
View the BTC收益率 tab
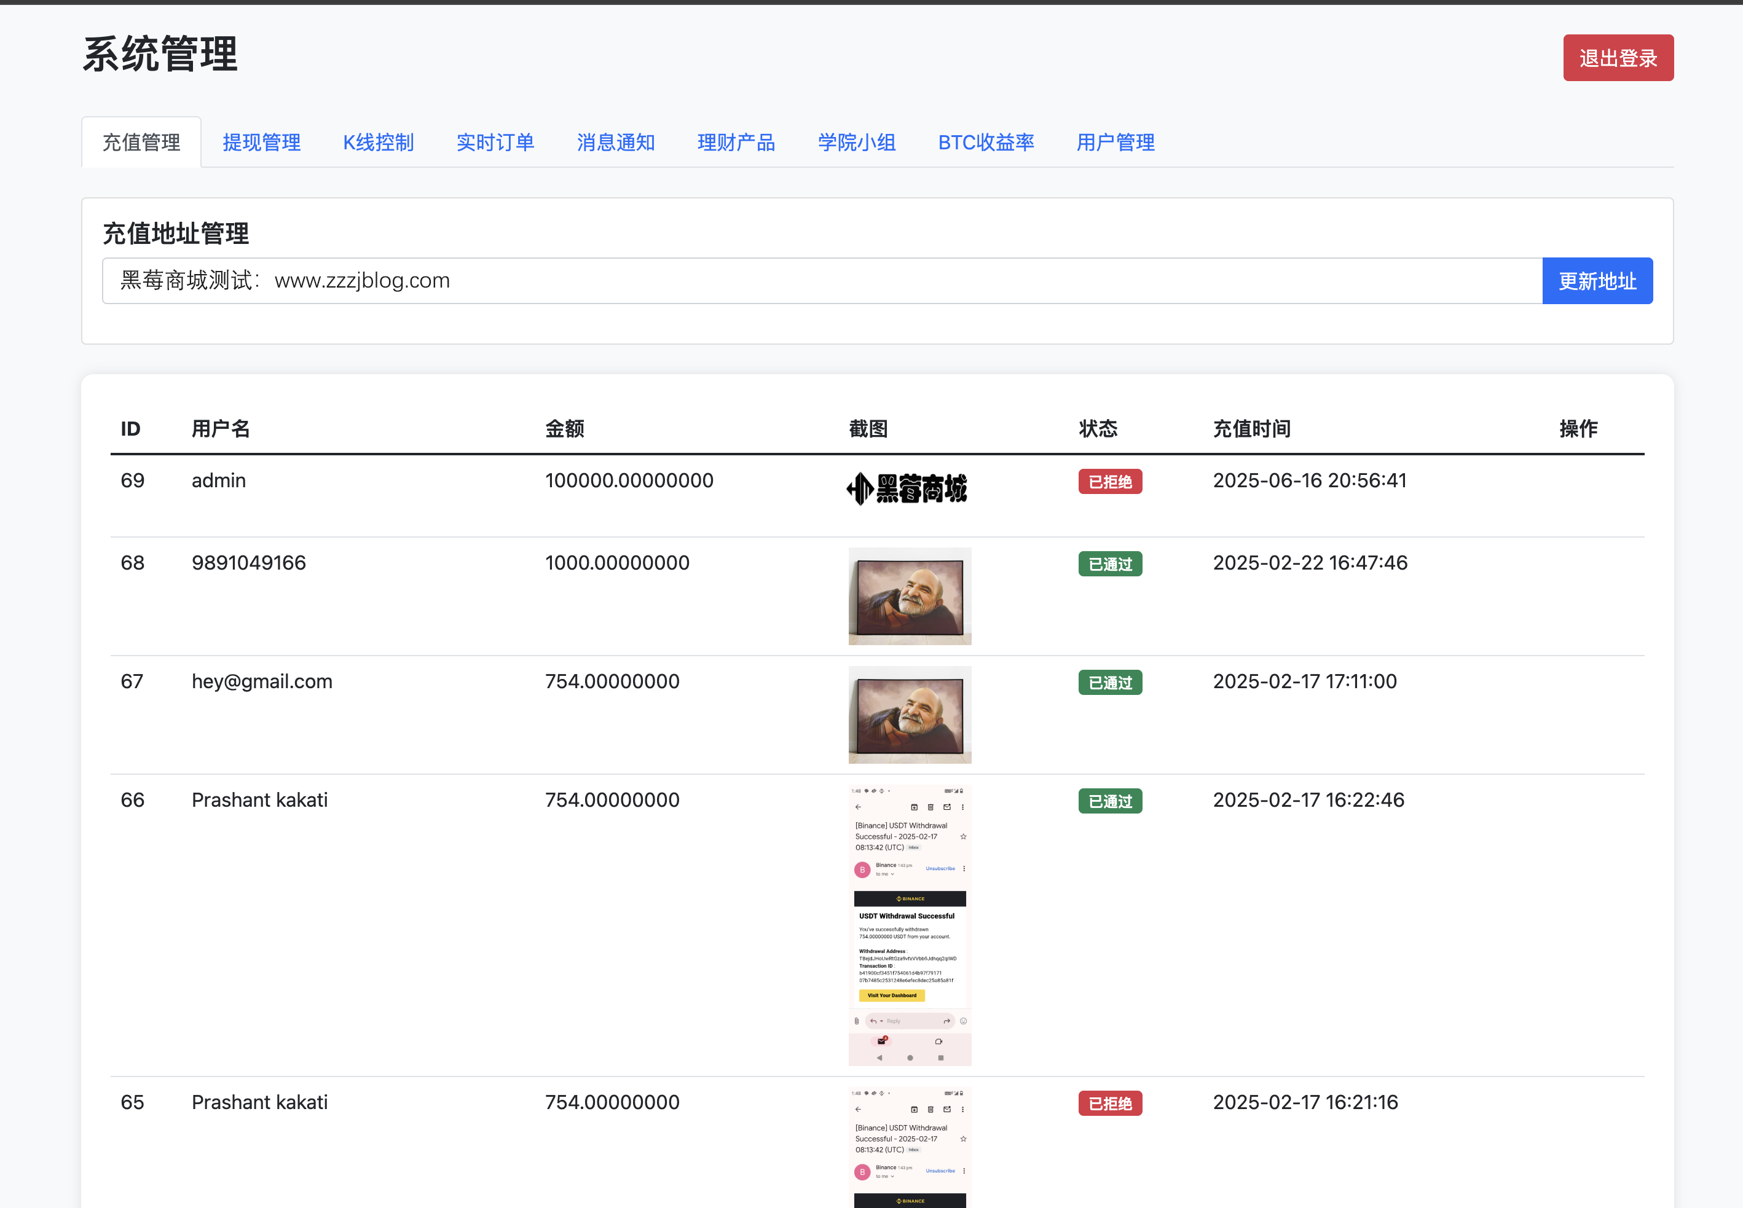986,143
